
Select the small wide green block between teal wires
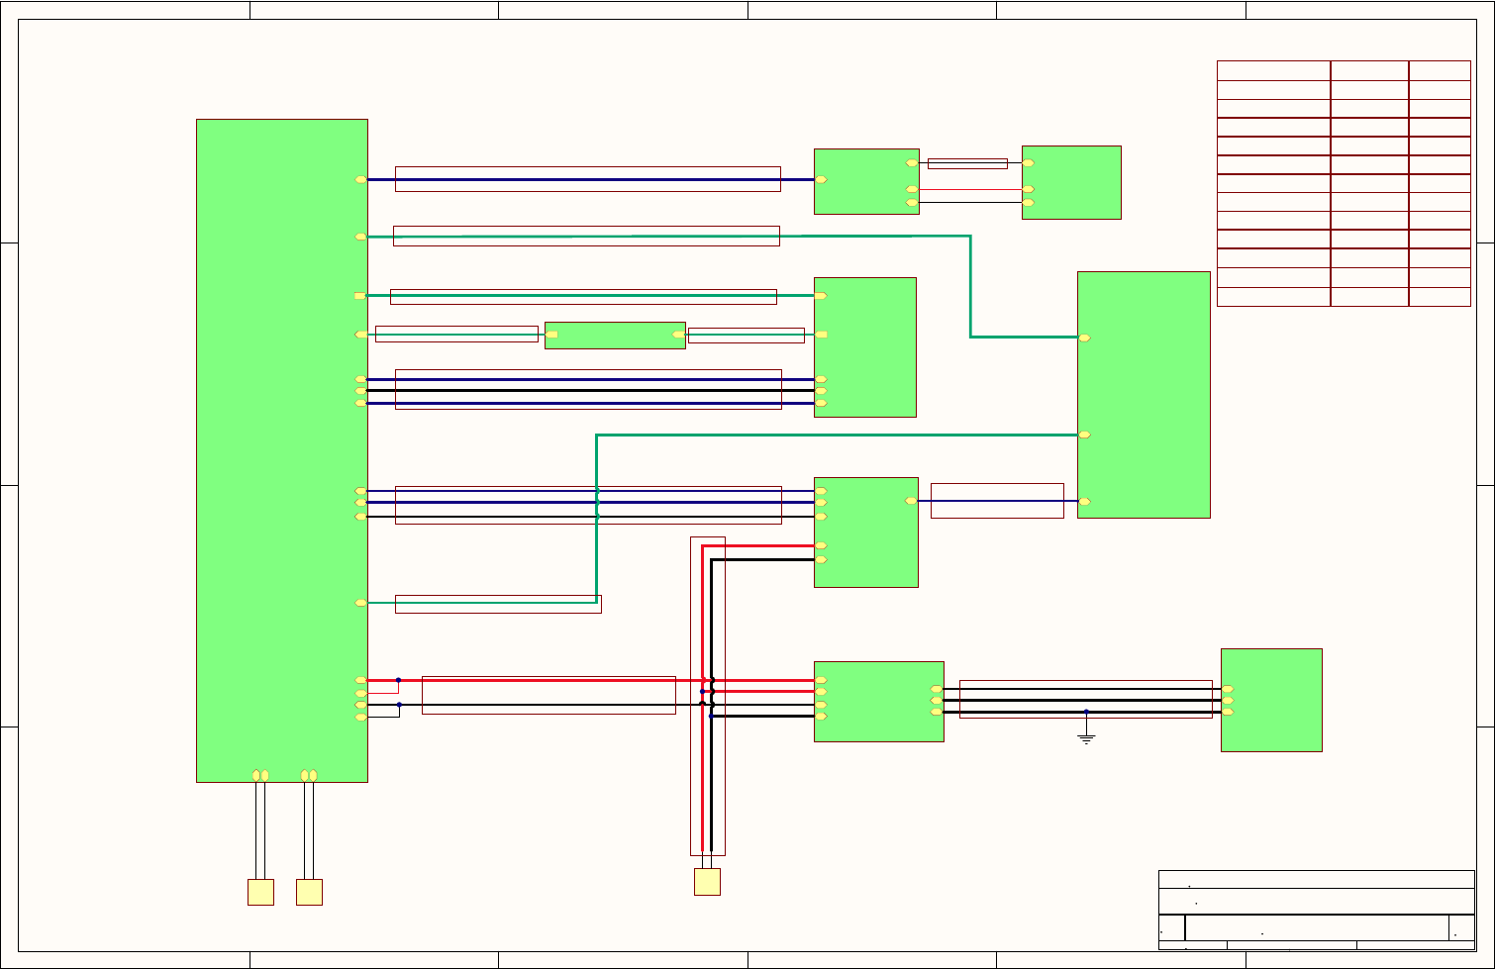[615, 335]
